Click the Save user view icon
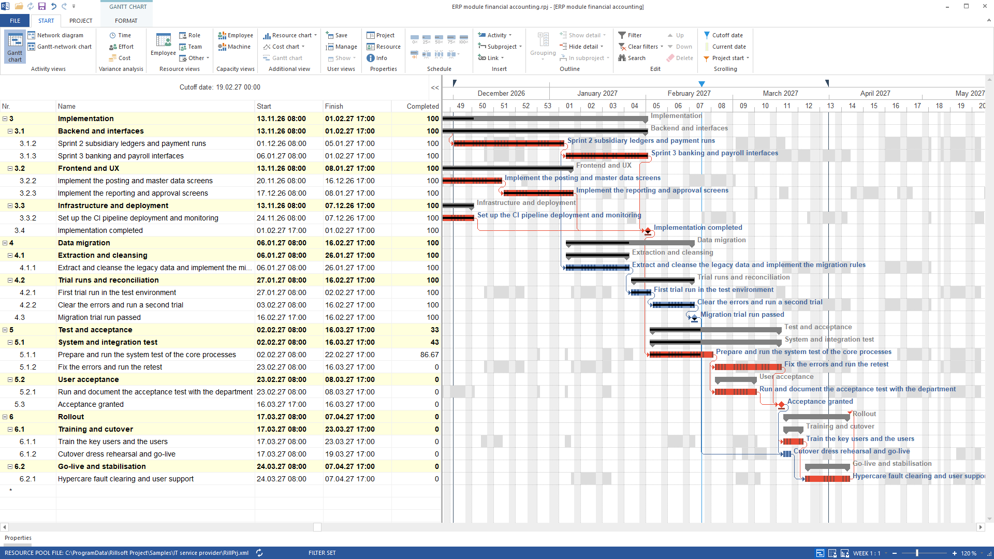Viewport: 994px width, 559px height. [329, 35]
